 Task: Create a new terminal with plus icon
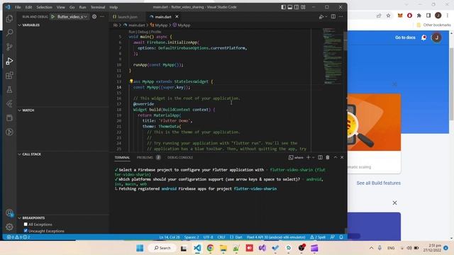pos(309,157)
